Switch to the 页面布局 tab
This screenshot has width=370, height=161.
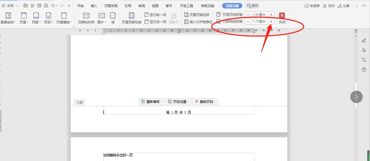click(111, 6)
